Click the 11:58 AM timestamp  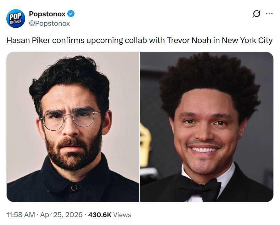21,215
